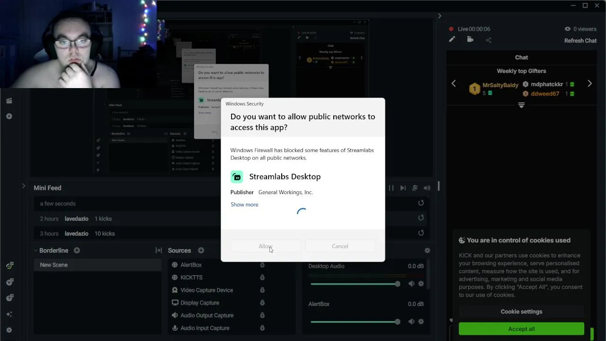Mute Desktop Audio speaker icon

pyautogui.click(x=411, y=284)
